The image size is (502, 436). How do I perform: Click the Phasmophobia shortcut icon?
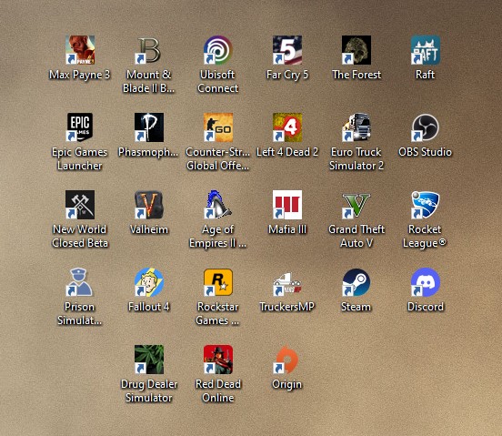point(149,127)
